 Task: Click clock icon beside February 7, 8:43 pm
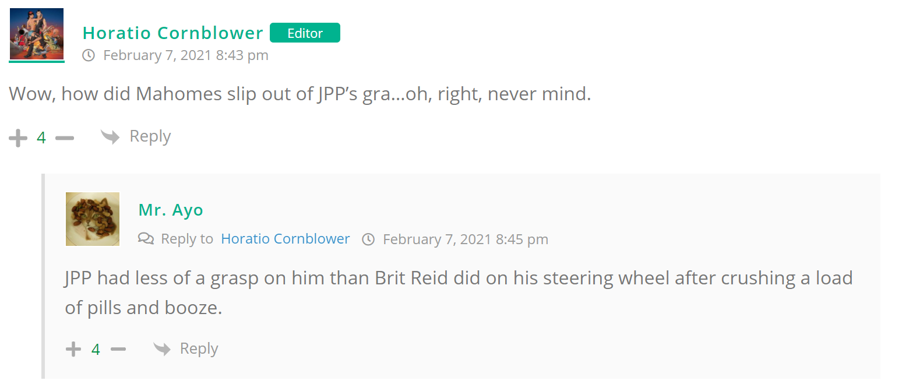(x=89, y=55)
